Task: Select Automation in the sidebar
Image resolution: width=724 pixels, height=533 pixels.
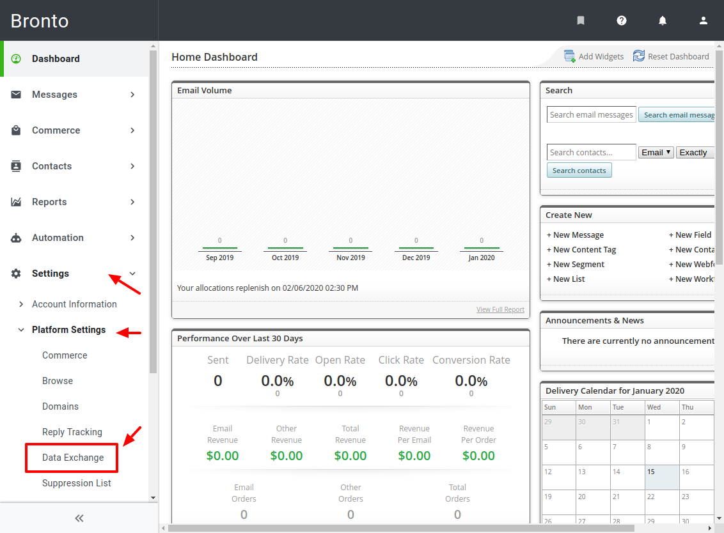Action: point(58,238)
